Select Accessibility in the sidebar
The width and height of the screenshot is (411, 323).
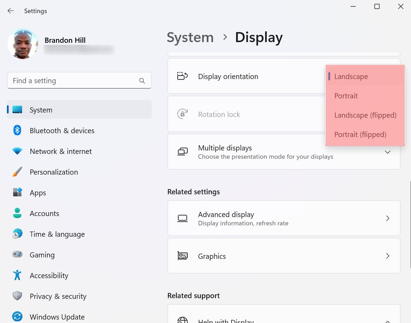pos(49,275)
